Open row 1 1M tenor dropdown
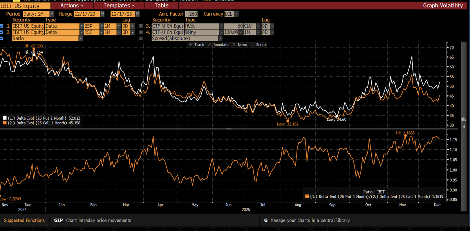Viewport: 470px width, 231px height. pos(119,26)
